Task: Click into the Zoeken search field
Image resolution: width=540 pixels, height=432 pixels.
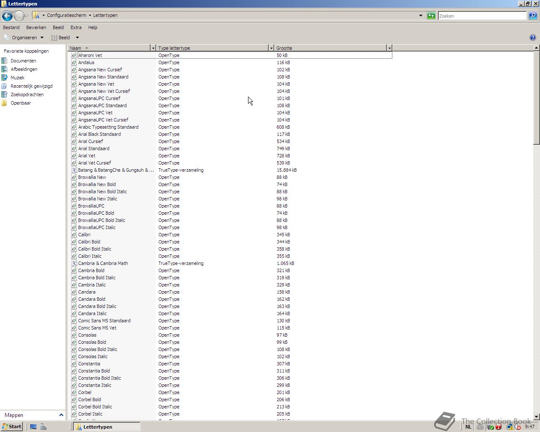Action: tap(482, 16)
